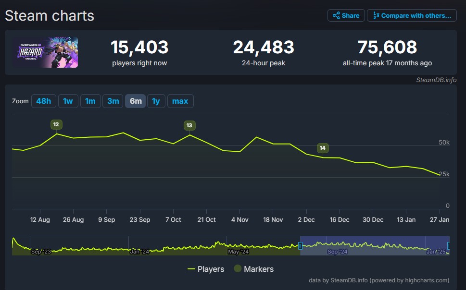Click Sep '23 area in navigator timeline

(x=40, y=251)
